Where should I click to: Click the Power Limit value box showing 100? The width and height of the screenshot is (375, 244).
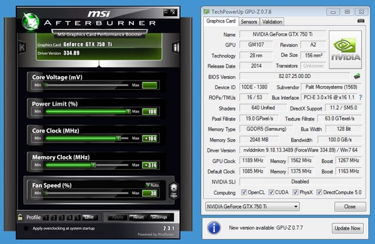tap(150, 112)
